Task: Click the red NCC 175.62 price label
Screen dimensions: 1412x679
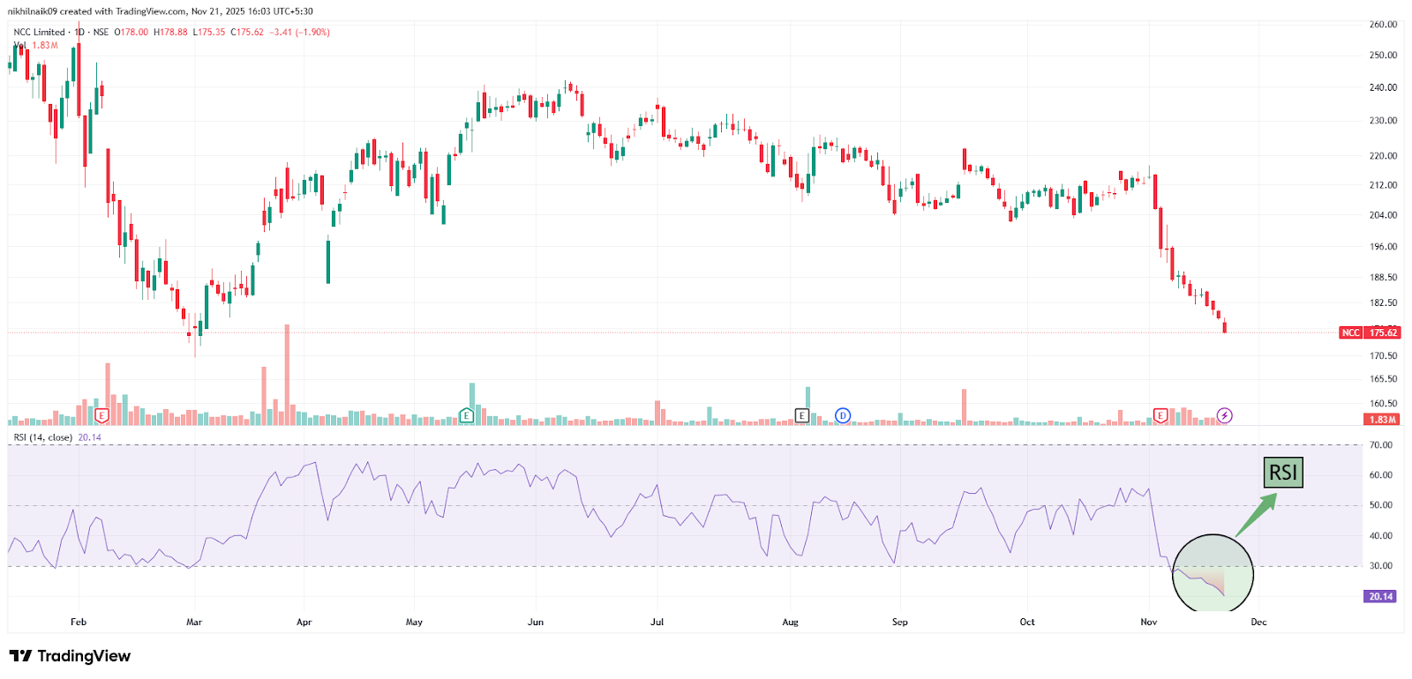Action: click(x=1370, y=332)
